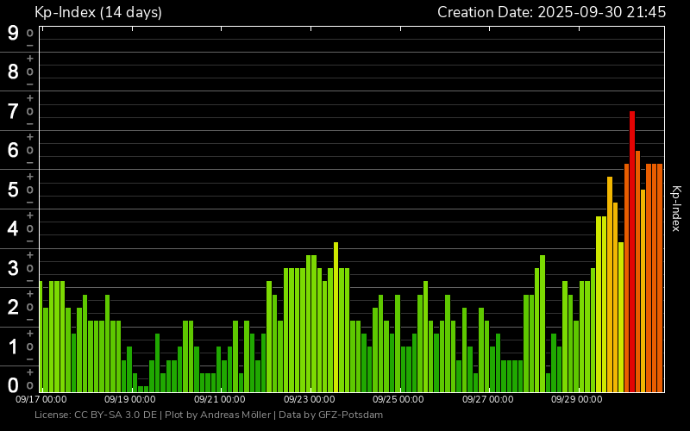This screenshot has height=431, width=690.
Task: Select the 09/27 00:00 x-axis label
Action: pyautogui.click(x=487, y=399)
